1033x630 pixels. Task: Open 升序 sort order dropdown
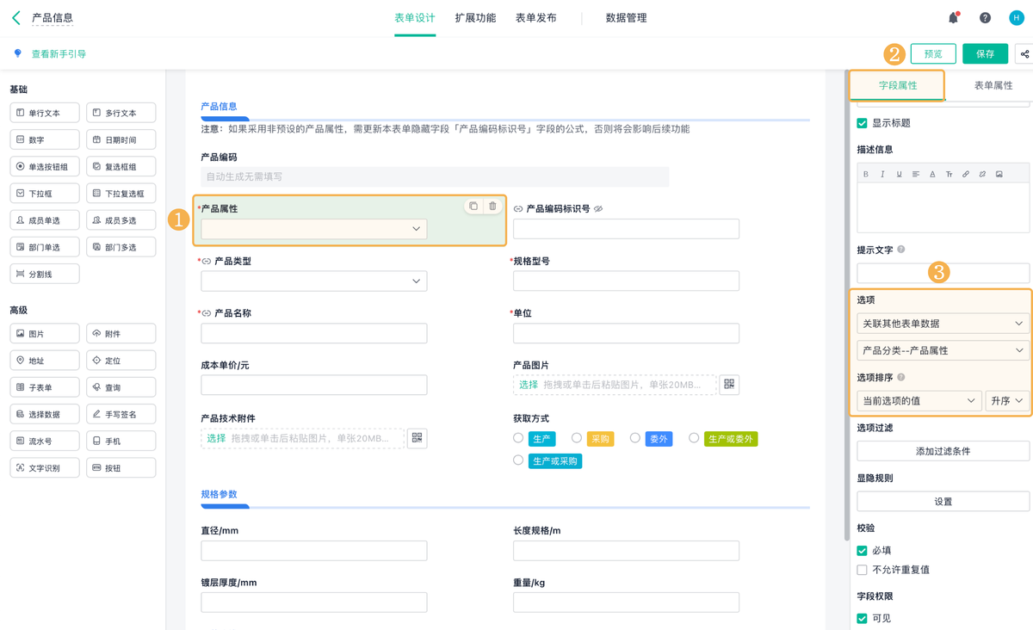[1007, 401]
